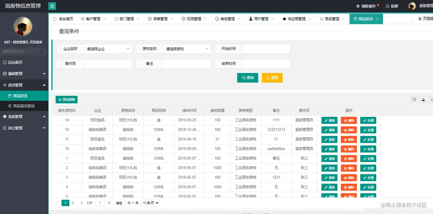Screen dimensions: 433x214
Task: Click the 开始时间 date input field
Action: 266,49
